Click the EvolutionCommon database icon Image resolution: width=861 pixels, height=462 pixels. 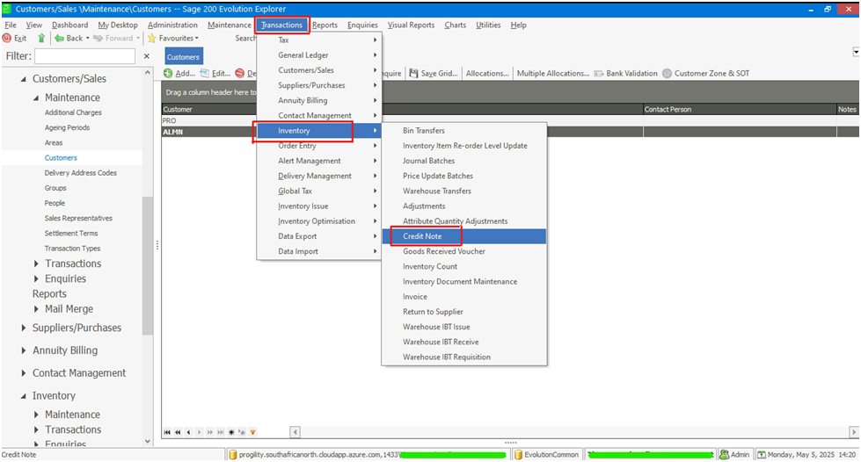[x=518, y=455]
